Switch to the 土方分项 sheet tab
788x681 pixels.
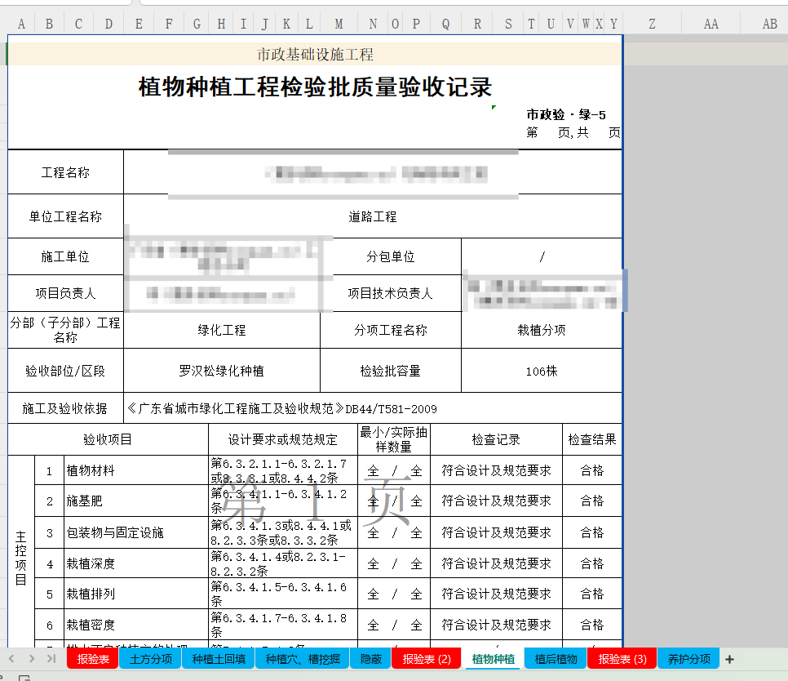pos(150,659)
